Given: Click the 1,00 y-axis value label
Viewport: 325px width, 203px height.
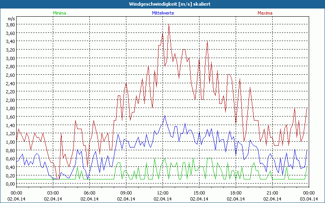Looking at the screenshot, I should tap(10, 142).
